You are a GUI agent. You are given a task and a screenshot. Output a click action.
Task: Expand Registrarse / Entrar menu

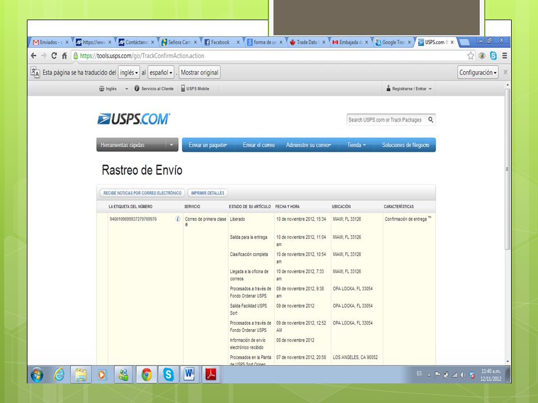(x=409, y=88)
